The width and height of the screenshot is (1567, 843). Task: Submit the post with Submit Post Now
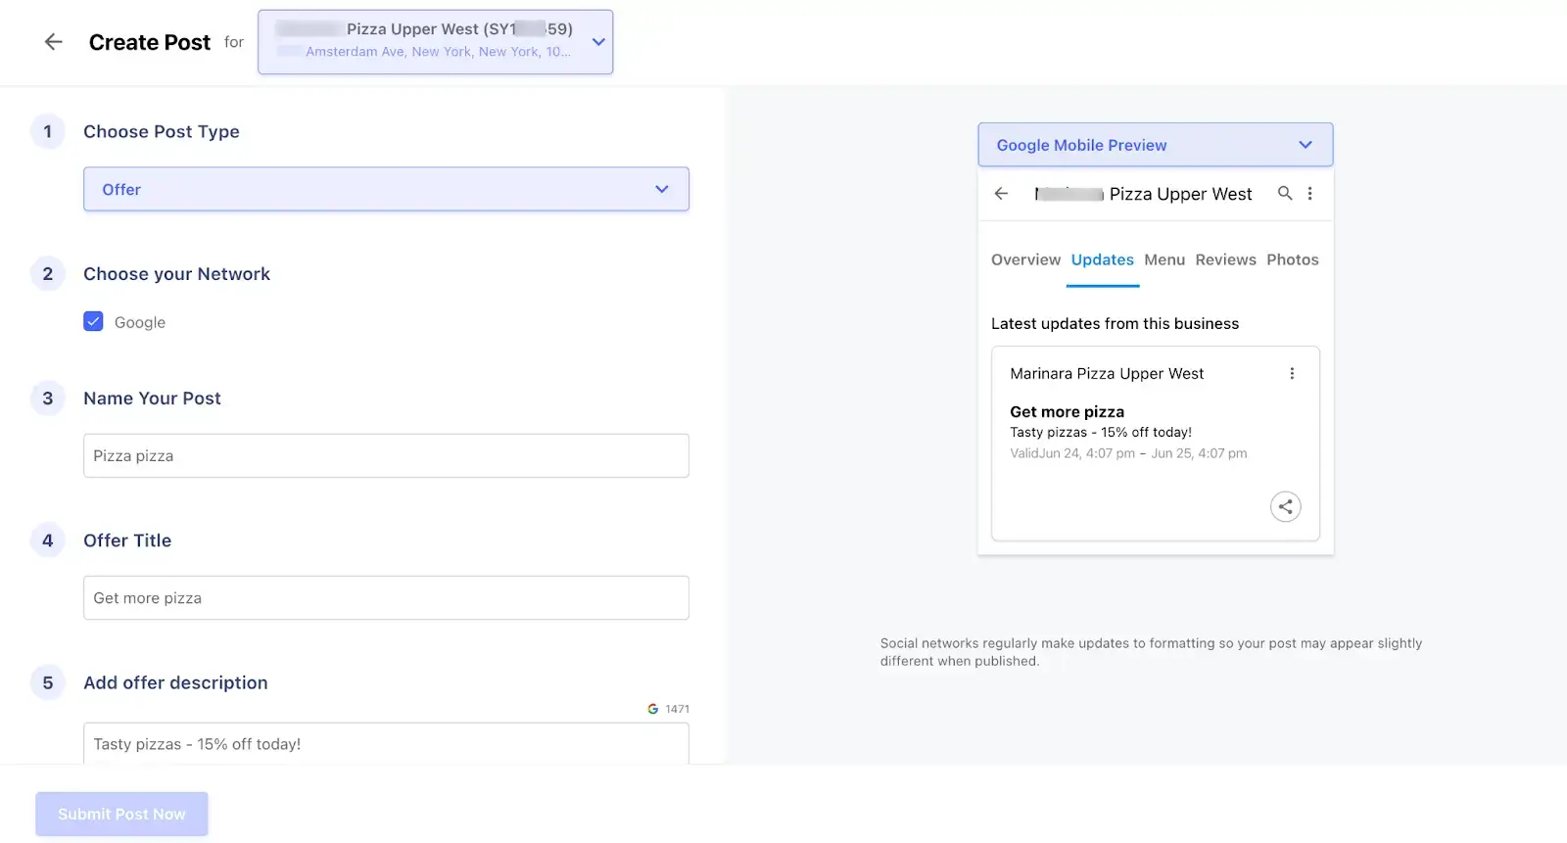point(121,814)
